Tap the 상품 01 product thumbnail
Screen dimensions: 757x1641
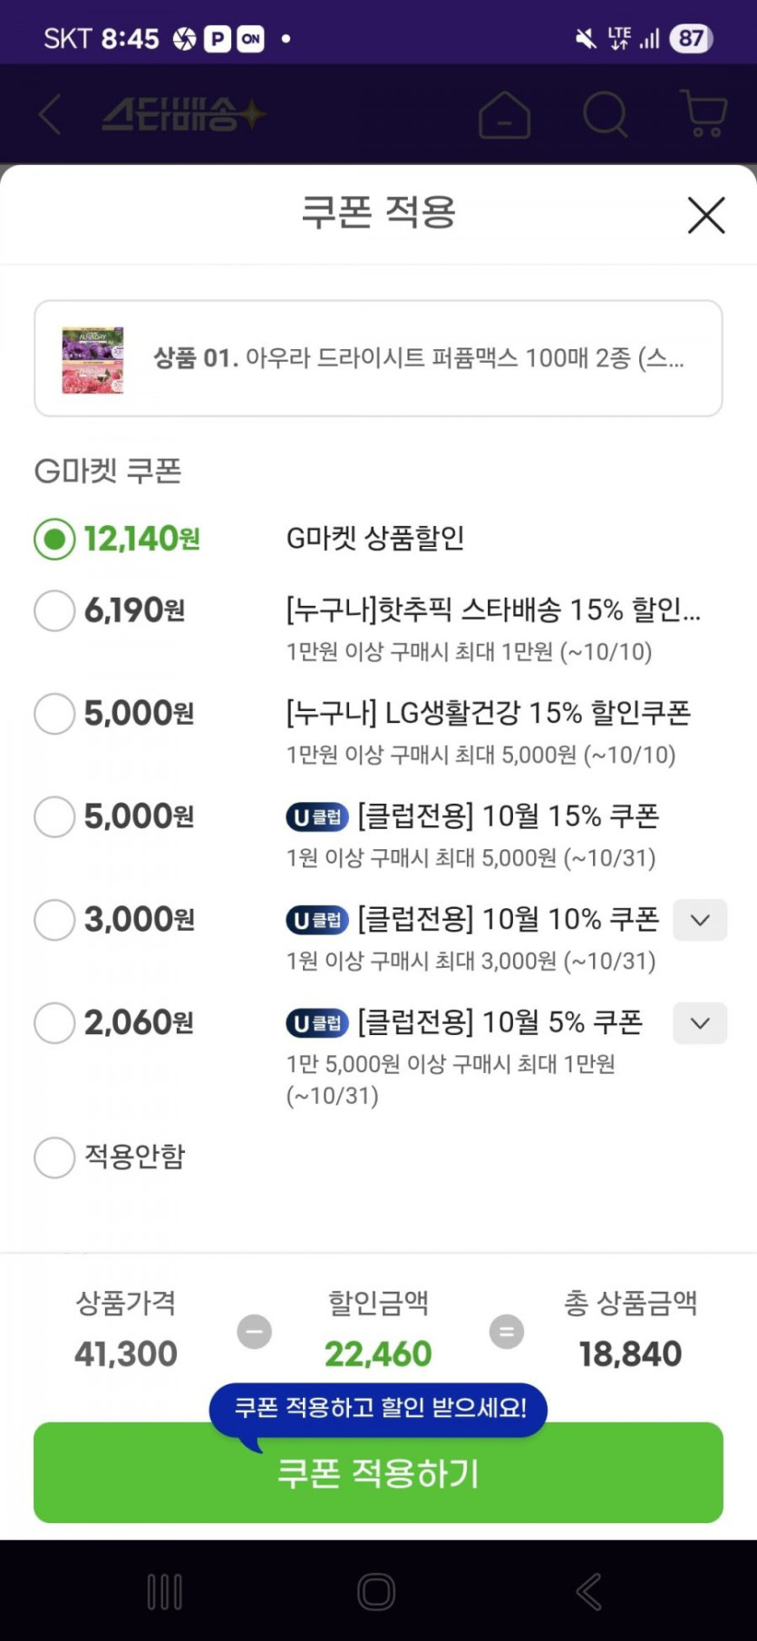(92, 360)
